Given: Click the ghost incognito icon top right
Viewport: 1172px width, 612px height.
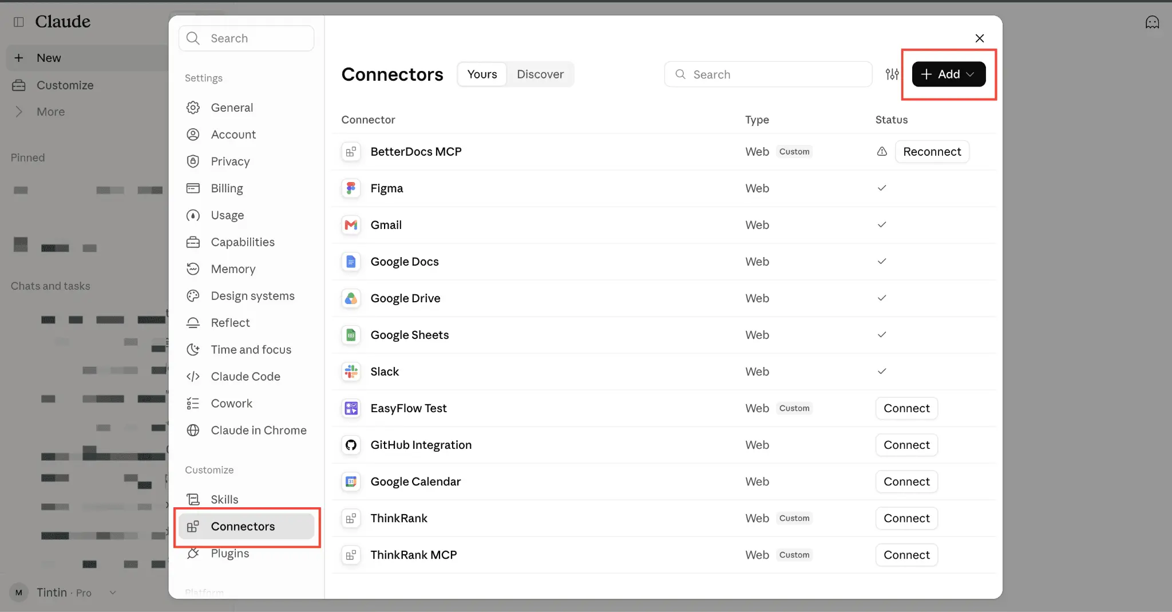Looking at the screenshot, I should point(1152,22).
